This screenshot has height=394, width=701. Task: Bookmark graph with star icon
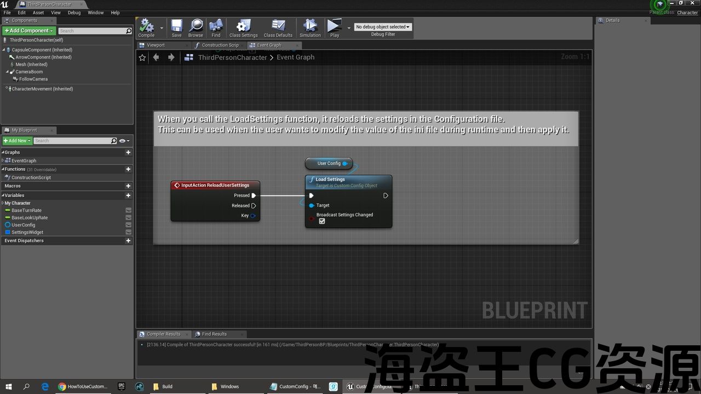pos(142,57)
